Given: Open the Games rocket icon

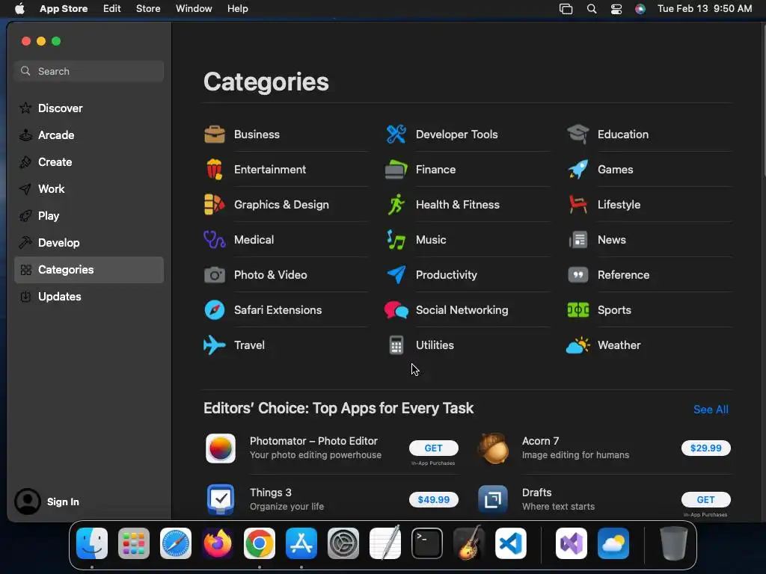Looking at the screenshot, I should 578,170.
